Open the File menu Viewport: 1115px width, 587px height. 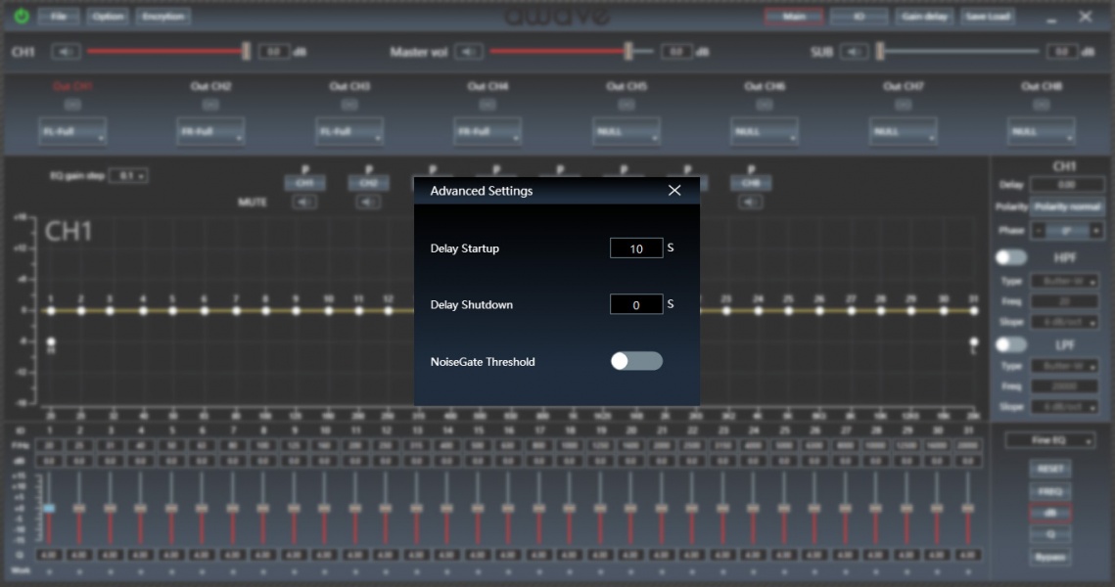pyautogui.click(x=60, y=17)
